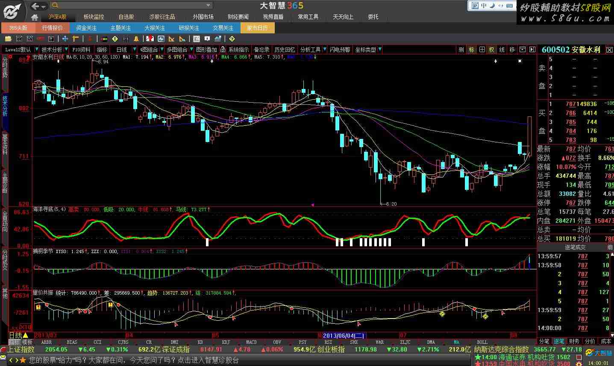Open the 日线 period dropdown arrow

pos(135,50)
